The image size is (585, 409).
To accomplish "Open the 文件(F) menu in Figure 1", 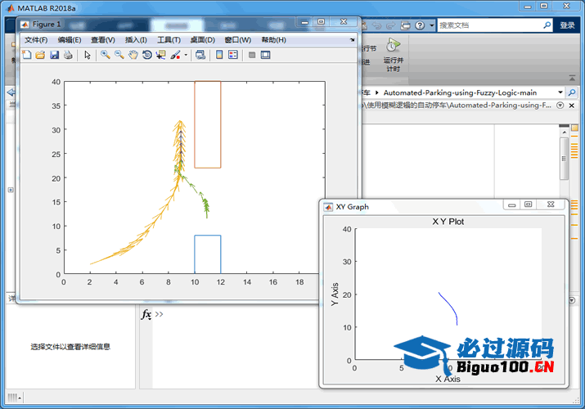I will click(36, 40).
